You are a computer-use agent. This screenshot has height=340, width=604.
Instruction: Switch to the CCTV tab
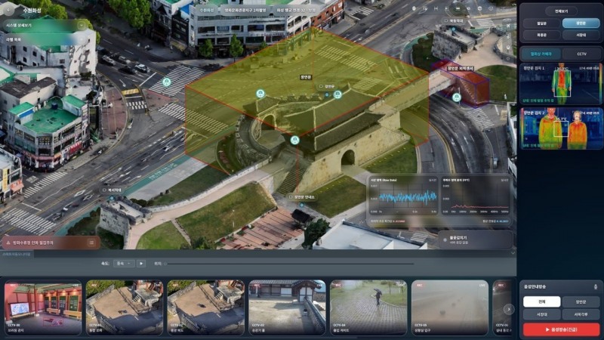click(x=581, y=54)
